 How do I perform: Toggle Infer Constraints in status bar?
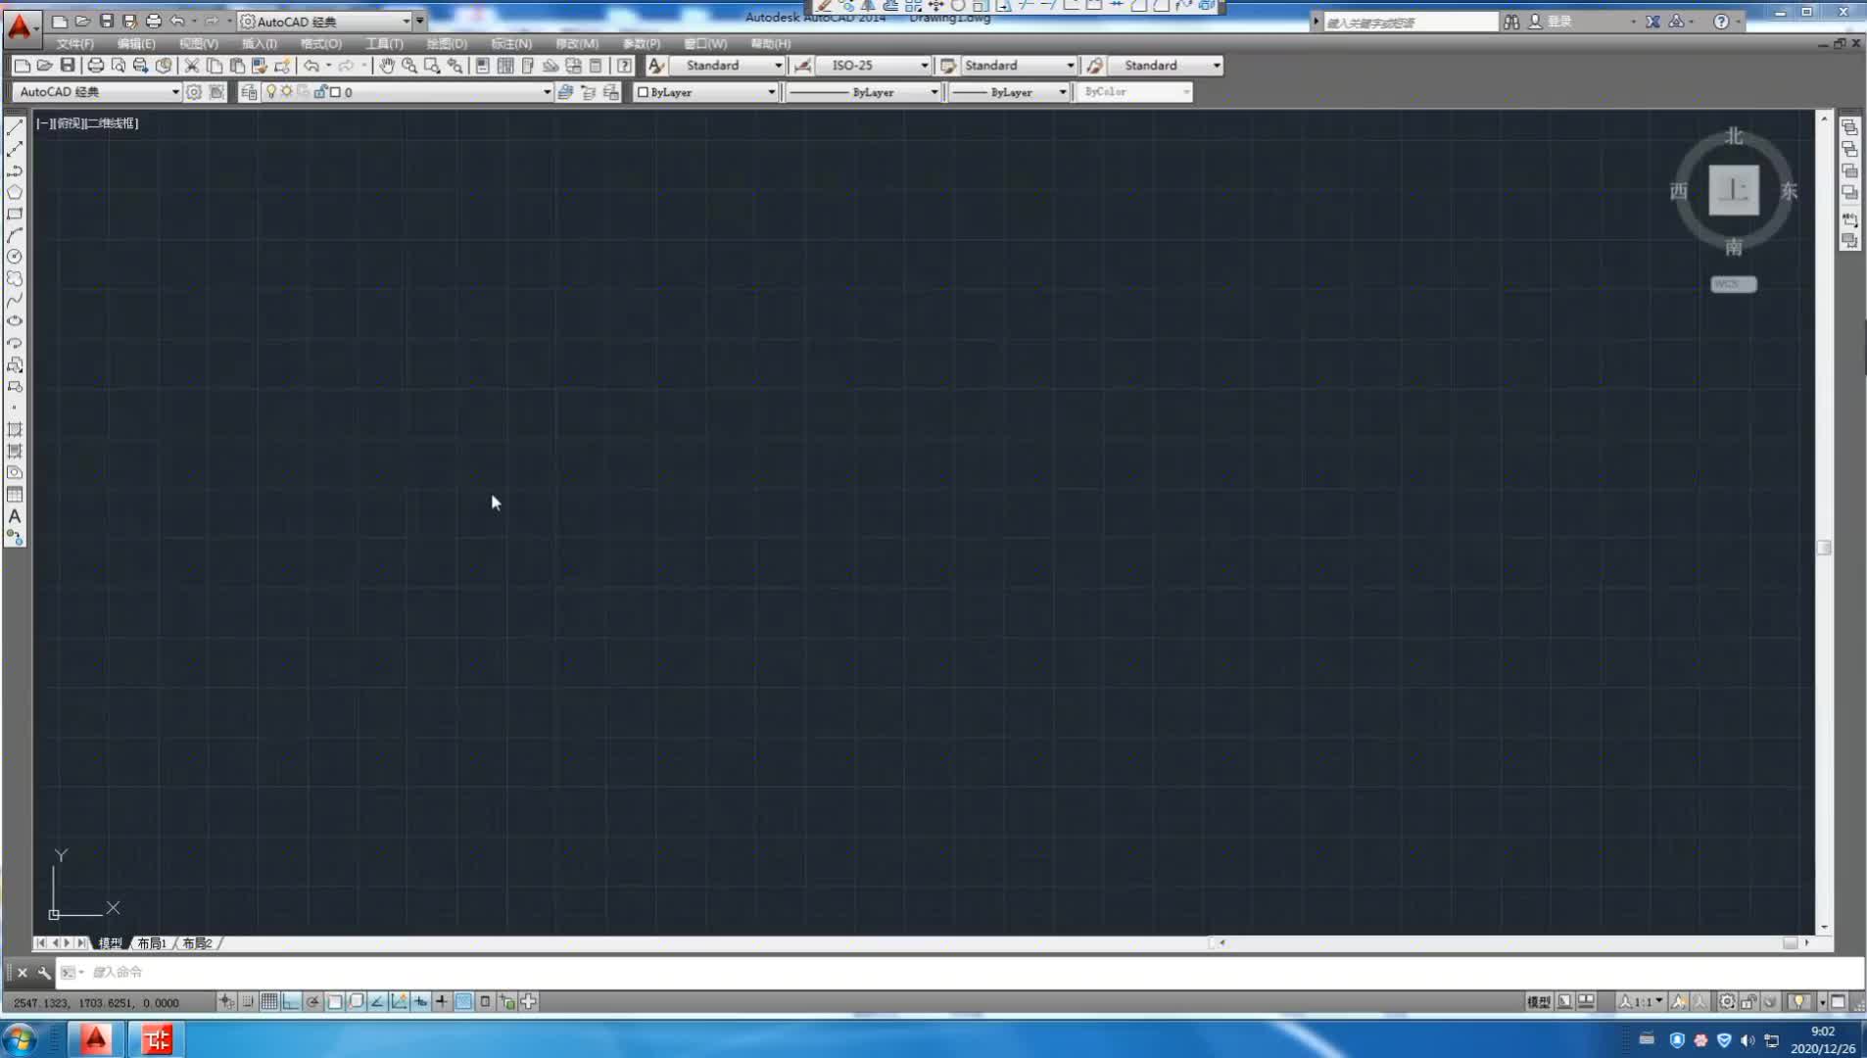pos(226,1001)
